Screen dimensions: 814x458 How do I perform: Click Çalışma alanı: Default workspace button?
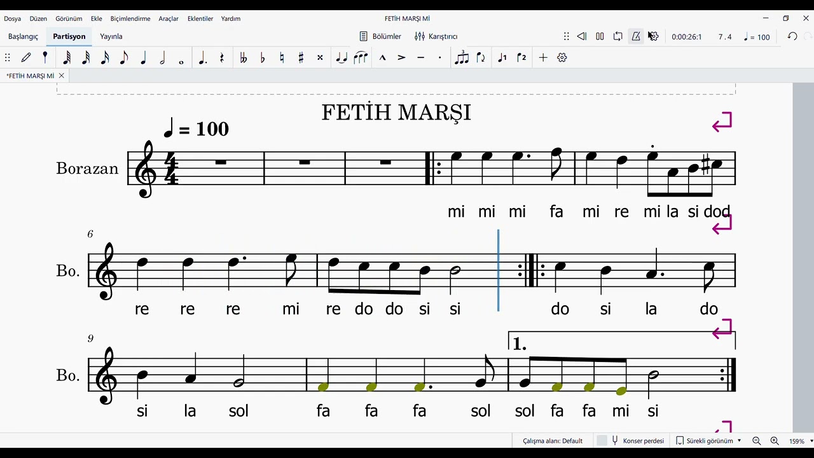553,441
